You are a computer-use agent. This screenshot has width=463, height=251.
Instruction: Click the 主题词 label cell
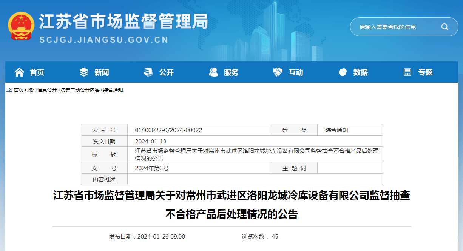(294, 168)
